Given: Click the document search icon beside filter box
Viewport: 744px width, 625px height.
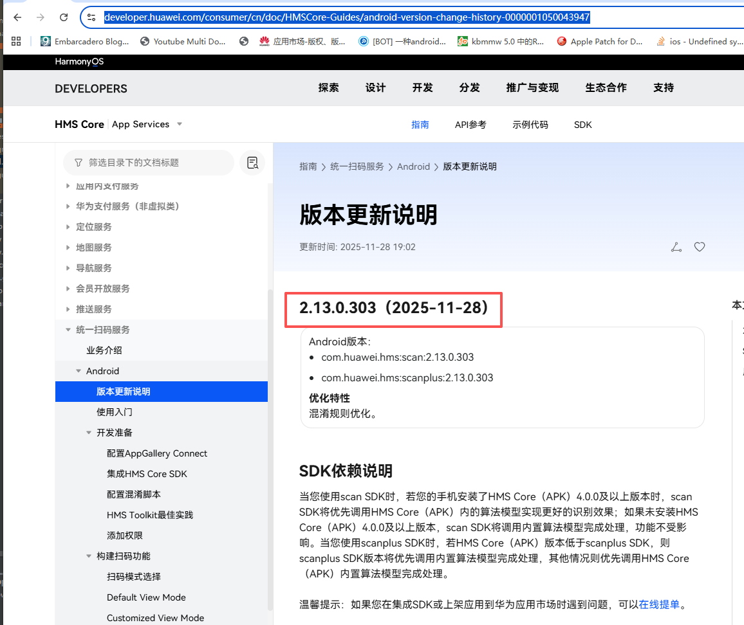Looking at the screenshot, I should pyautogui.click(x=252, y=163).
